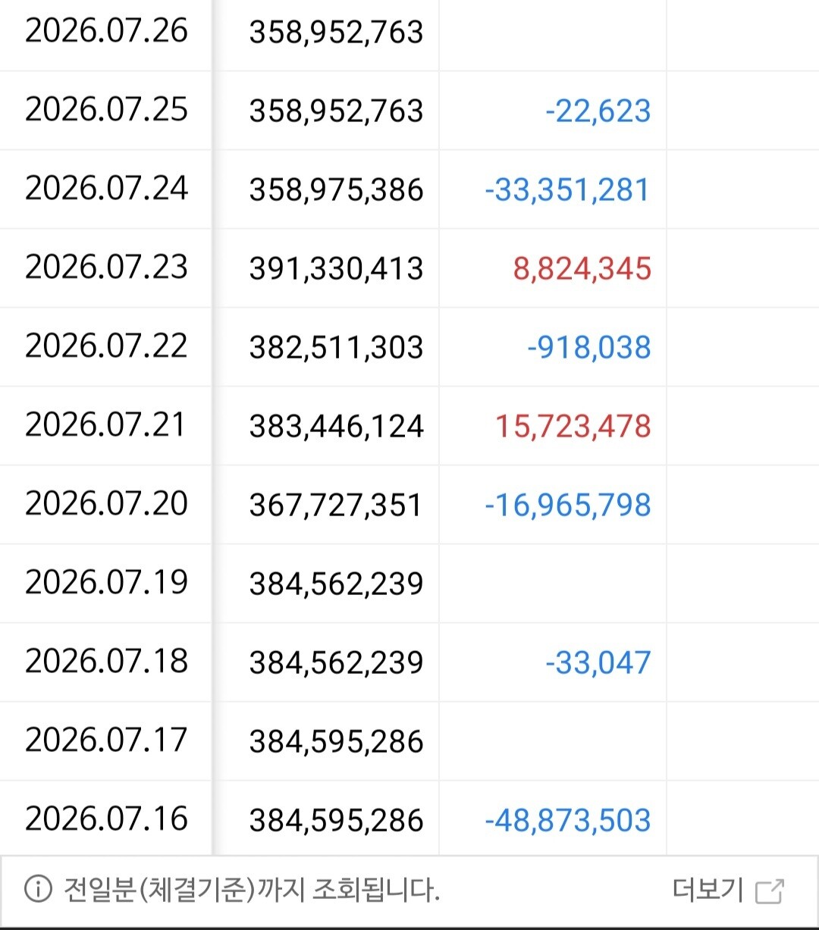
Task: Select the 2026.07.19 date cell
Action: coord(106,583)
